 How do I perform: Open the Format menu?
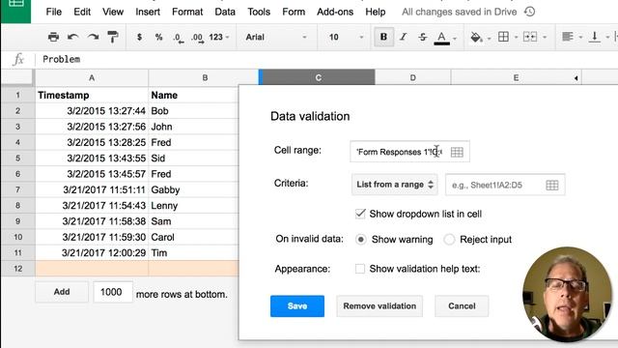click(x=187, y=12)
